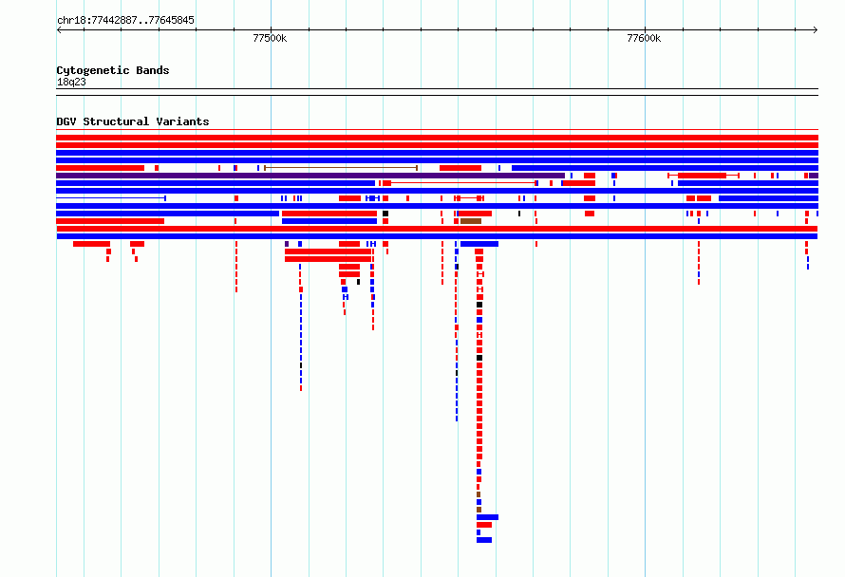The width and height of the screenshot is (845, 577).
Task: Click the wide brown variant block
Action: click(x=471, y=221)
